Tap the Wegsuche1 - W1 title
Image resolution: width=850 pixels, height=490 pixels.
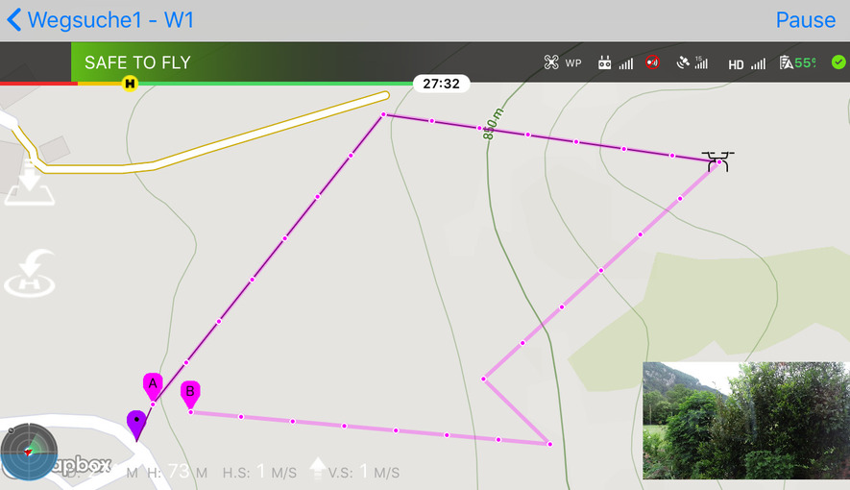110,20
